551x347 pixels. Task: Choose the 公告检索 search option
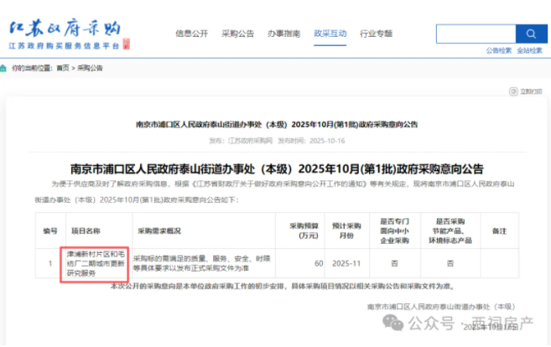point(498,50)
